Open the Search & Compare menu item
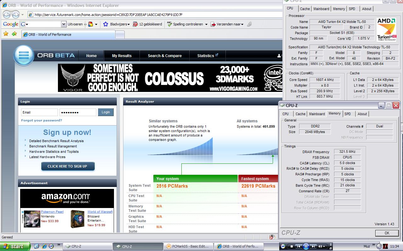 point(165,56)
